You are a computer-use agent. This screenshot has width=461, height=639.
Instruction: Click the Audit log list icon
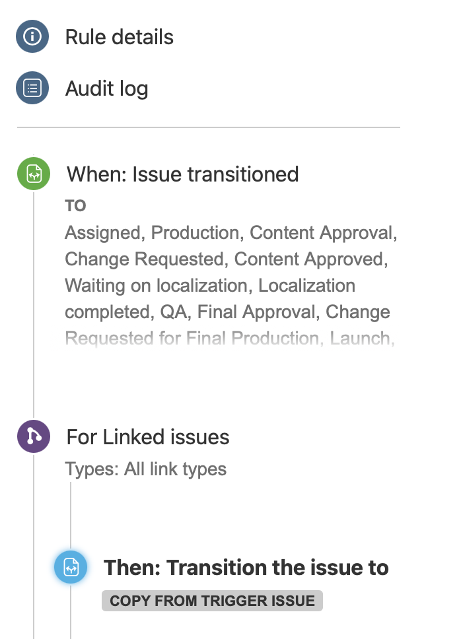click(32, 88)
